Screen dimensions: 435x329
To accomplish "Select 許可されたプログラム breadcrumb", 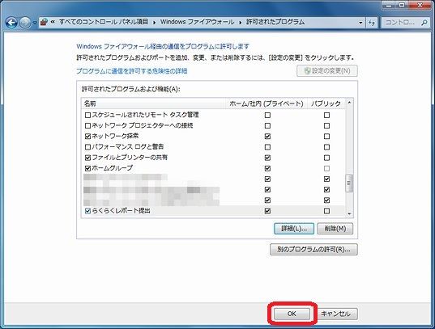I will pyautogui.click(x=275, y=22).
